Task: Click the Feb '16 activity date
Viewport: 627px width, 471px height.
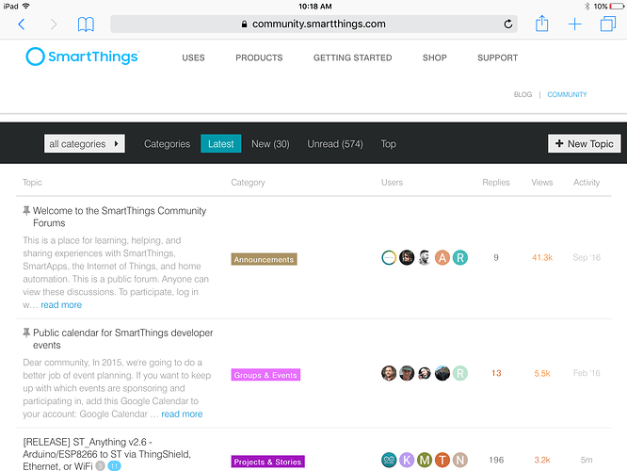Action: [x=587, y=373]
